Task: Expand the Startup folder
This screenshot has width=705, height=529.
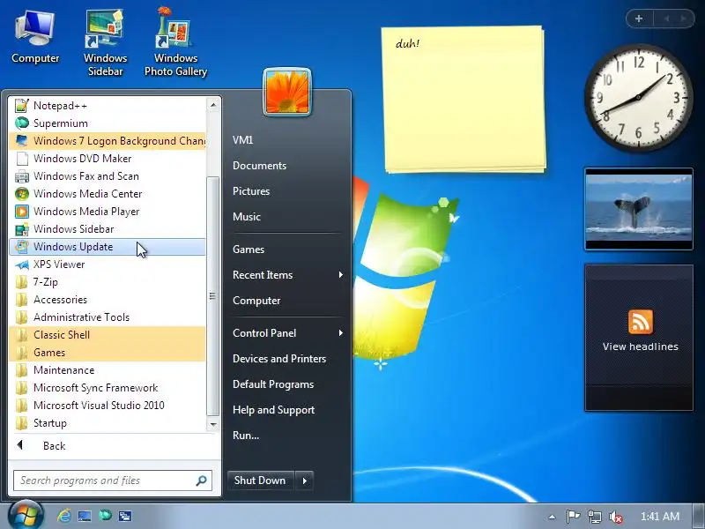Action: tap(107, 423)
